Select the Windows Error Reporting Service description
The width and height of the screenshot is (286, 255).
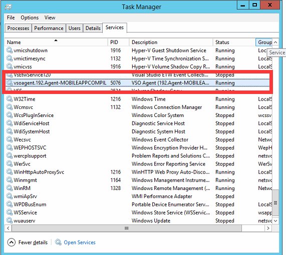tap(168, 163)
